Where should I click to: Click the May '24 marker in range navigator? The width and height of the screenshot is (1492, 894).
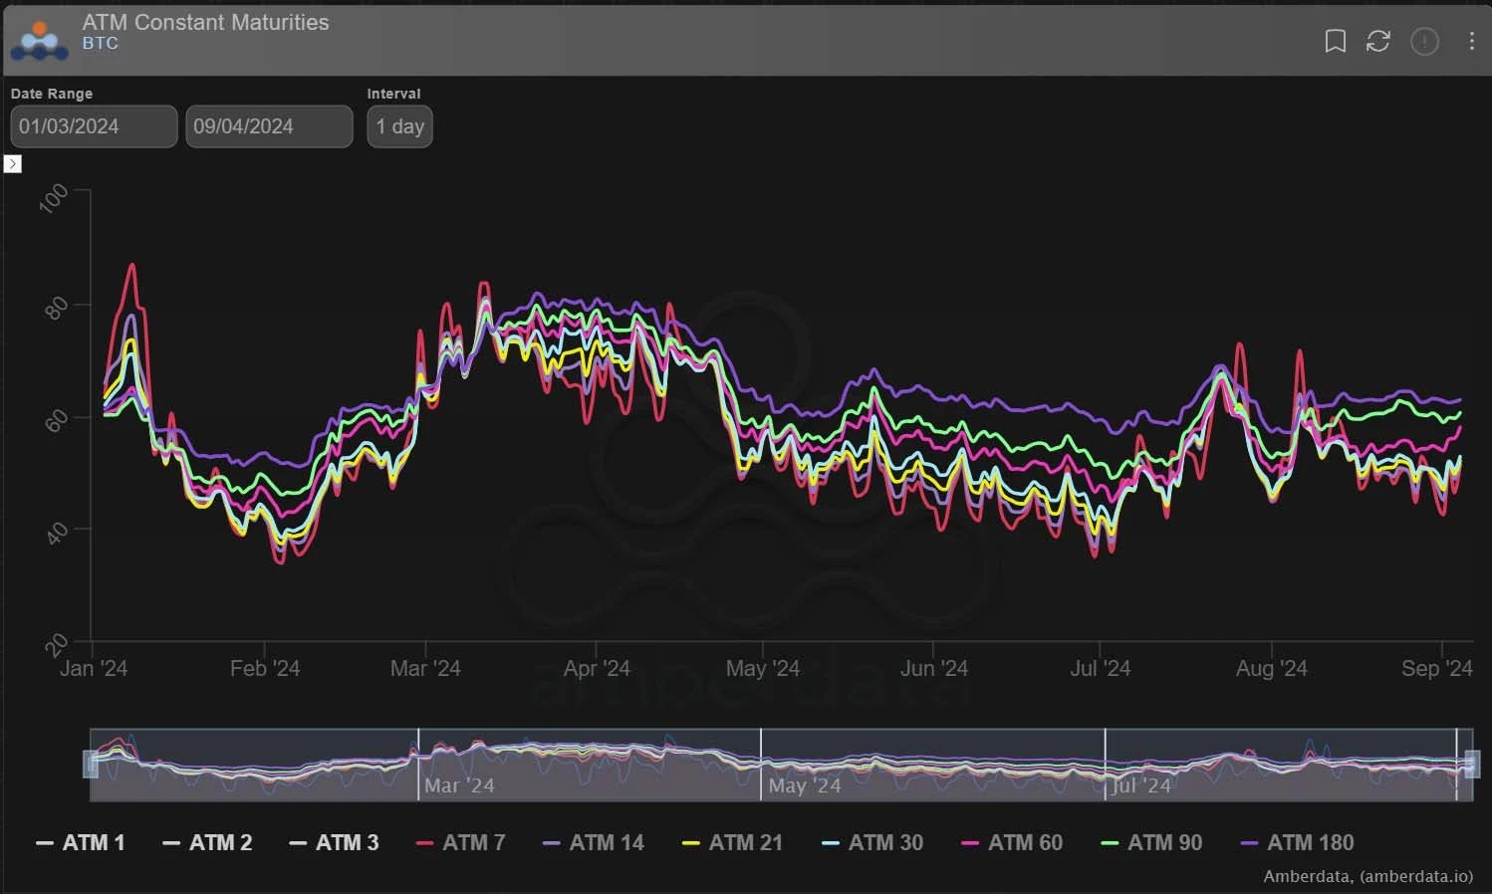coord(805,785)
